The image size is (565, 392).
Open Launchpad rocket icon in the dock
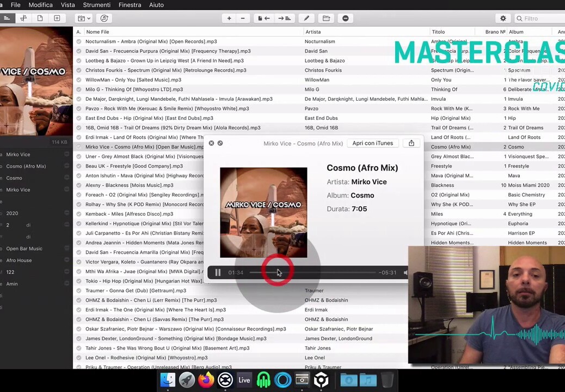pos(187,380)
